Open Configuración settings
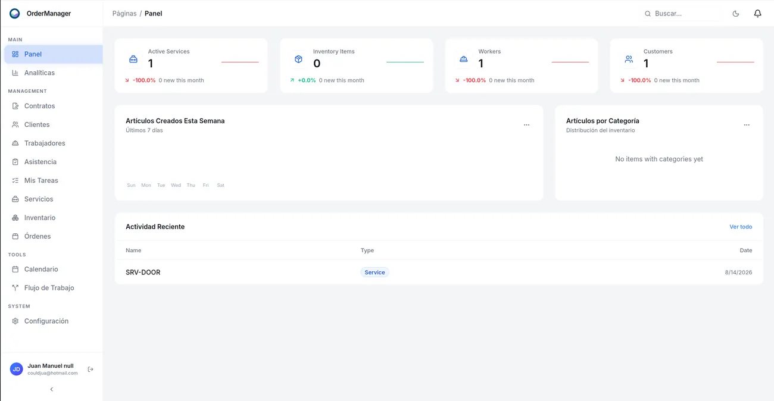The width and height of the screenshot is (774, 401). tap(54, 321)
